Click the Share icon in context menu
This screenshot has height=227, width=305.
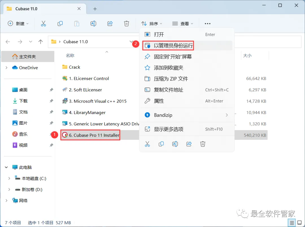tap(189, 144)
